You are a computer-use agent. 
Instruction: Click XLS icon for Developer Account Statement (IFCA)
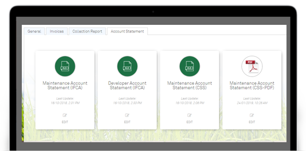click(127, 67)
